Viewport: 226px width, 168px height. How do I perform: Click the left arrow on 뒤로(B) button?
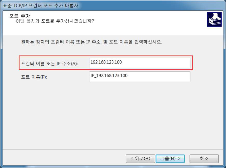(x=132, y=159)
